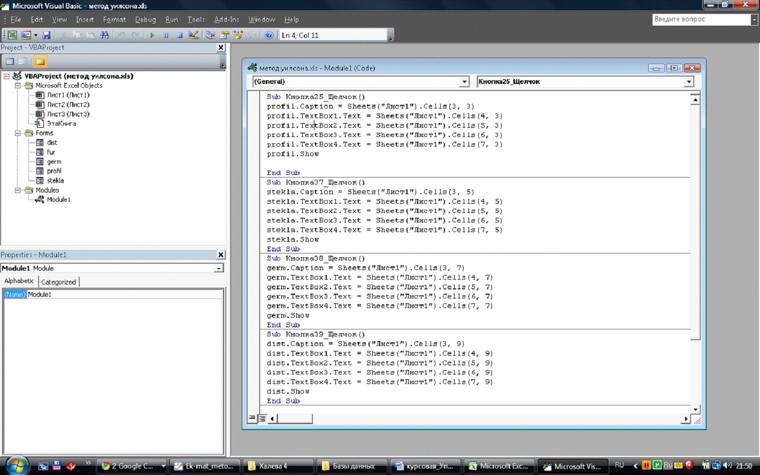The height and width of the screenshot is (475, 760).
Task: Switch to Full Module View toggle
Action: click(x=262, y=418)
